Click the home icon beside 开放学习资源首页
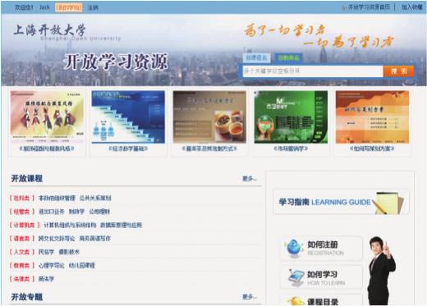This screenshot has height=306, width=427. click(344, 7)
